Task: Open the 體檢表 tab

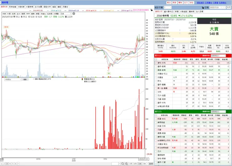Action: click(192, 12)
